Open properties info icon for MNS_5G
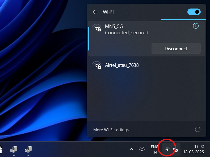 pyautogui.click(x=196, y=26)
